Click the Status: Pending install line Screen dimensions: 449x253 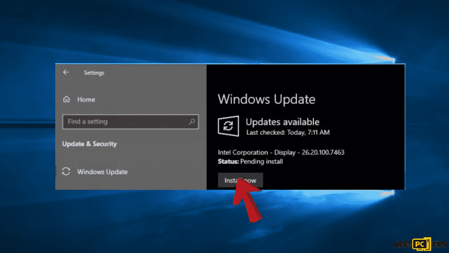(x=250, y=161)
